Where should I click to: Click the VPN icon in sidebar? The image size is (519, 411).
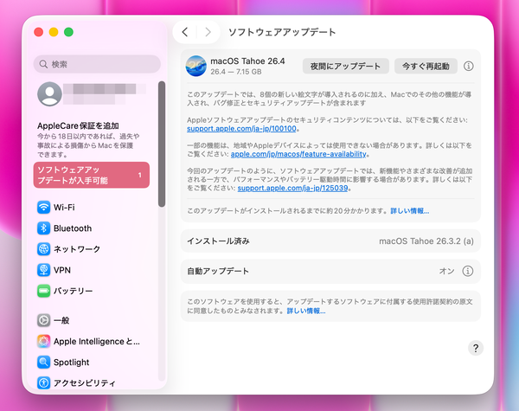click(43, 270)
